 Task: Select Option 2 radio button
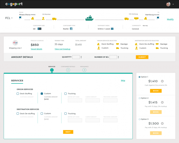(140, 98)
